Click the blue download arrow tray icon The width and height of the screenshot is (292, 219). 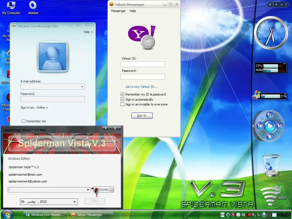(264, 215)
